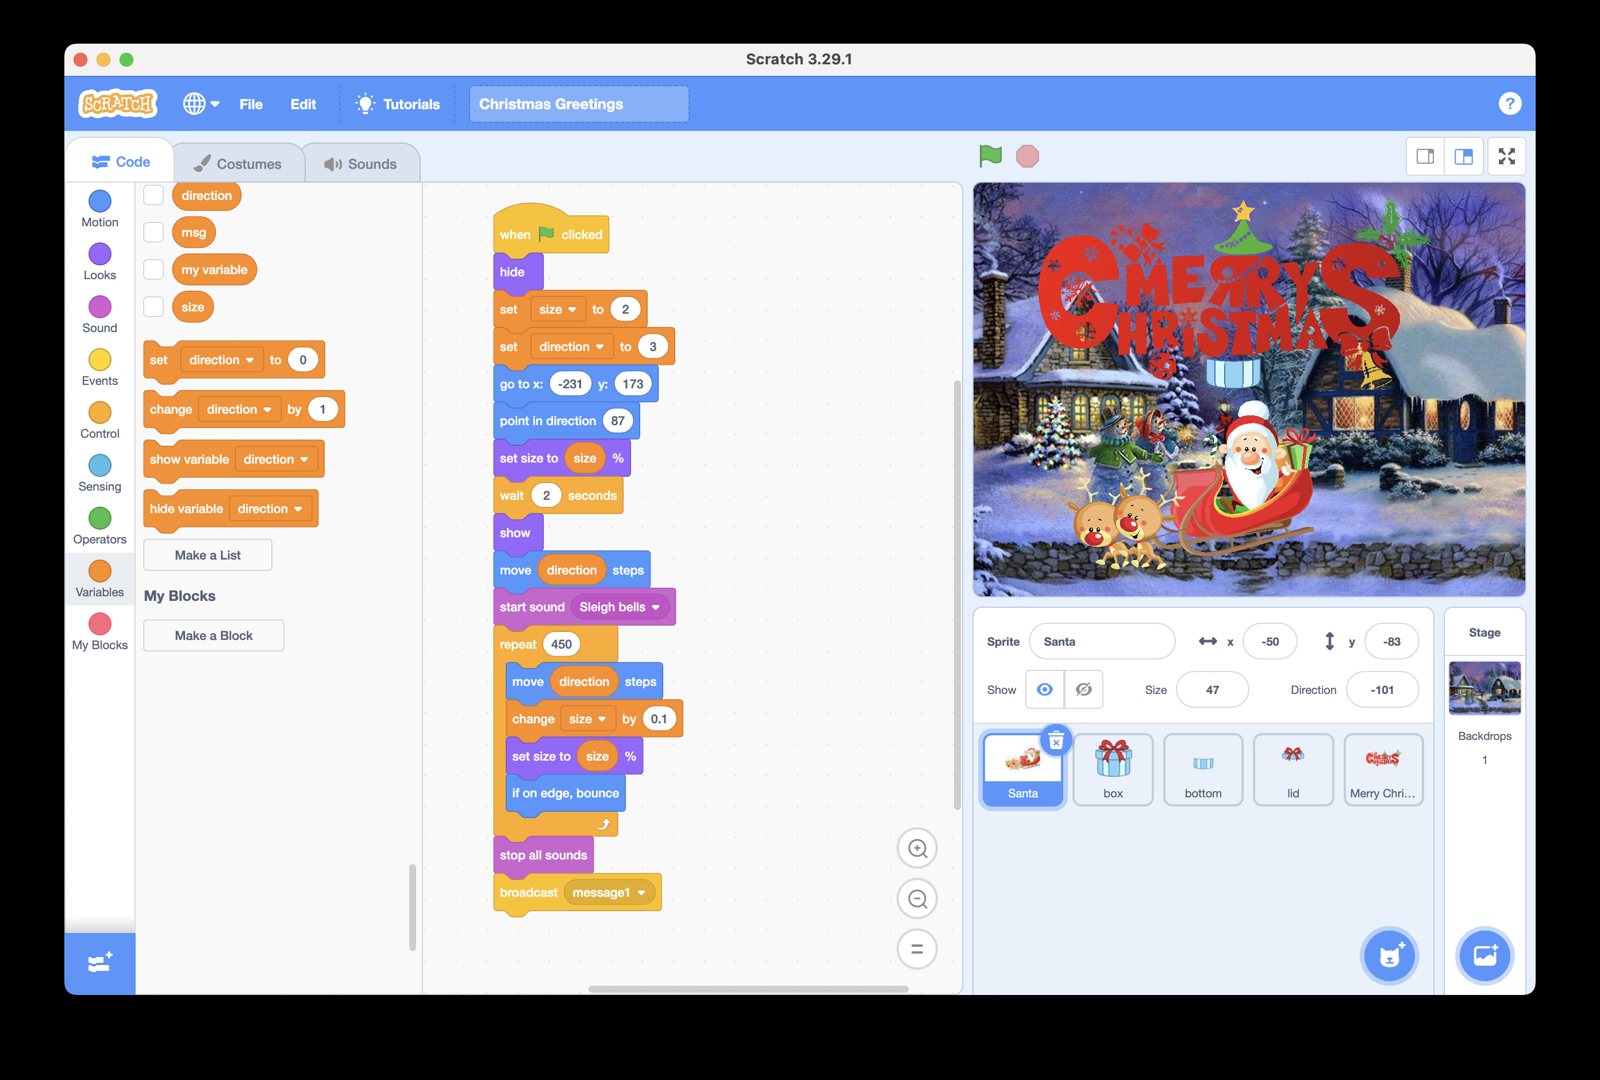
Task: Click the Choose a Sprite cat button
Action: 1389,955
